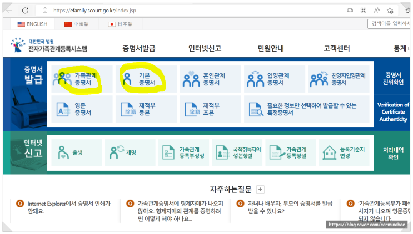Image resolution: width=413 pixels, height=234 pixels.
Task: Open the 통계 menu
Action: coord(400,48)
